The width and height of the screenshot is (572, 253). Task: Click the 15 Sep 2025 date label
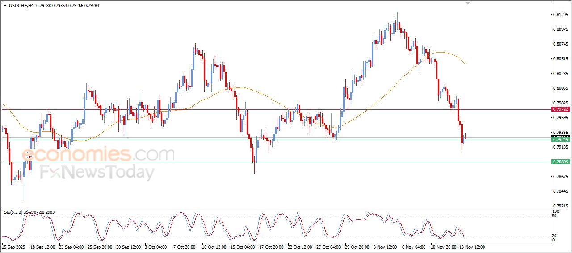[13, 247]
